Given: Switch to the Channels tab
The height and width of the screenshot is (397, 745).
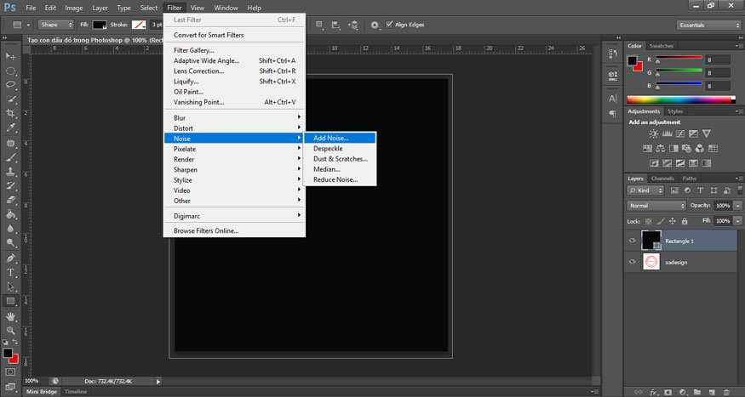Looking at the screenshot, I should [x=662, y=179].
